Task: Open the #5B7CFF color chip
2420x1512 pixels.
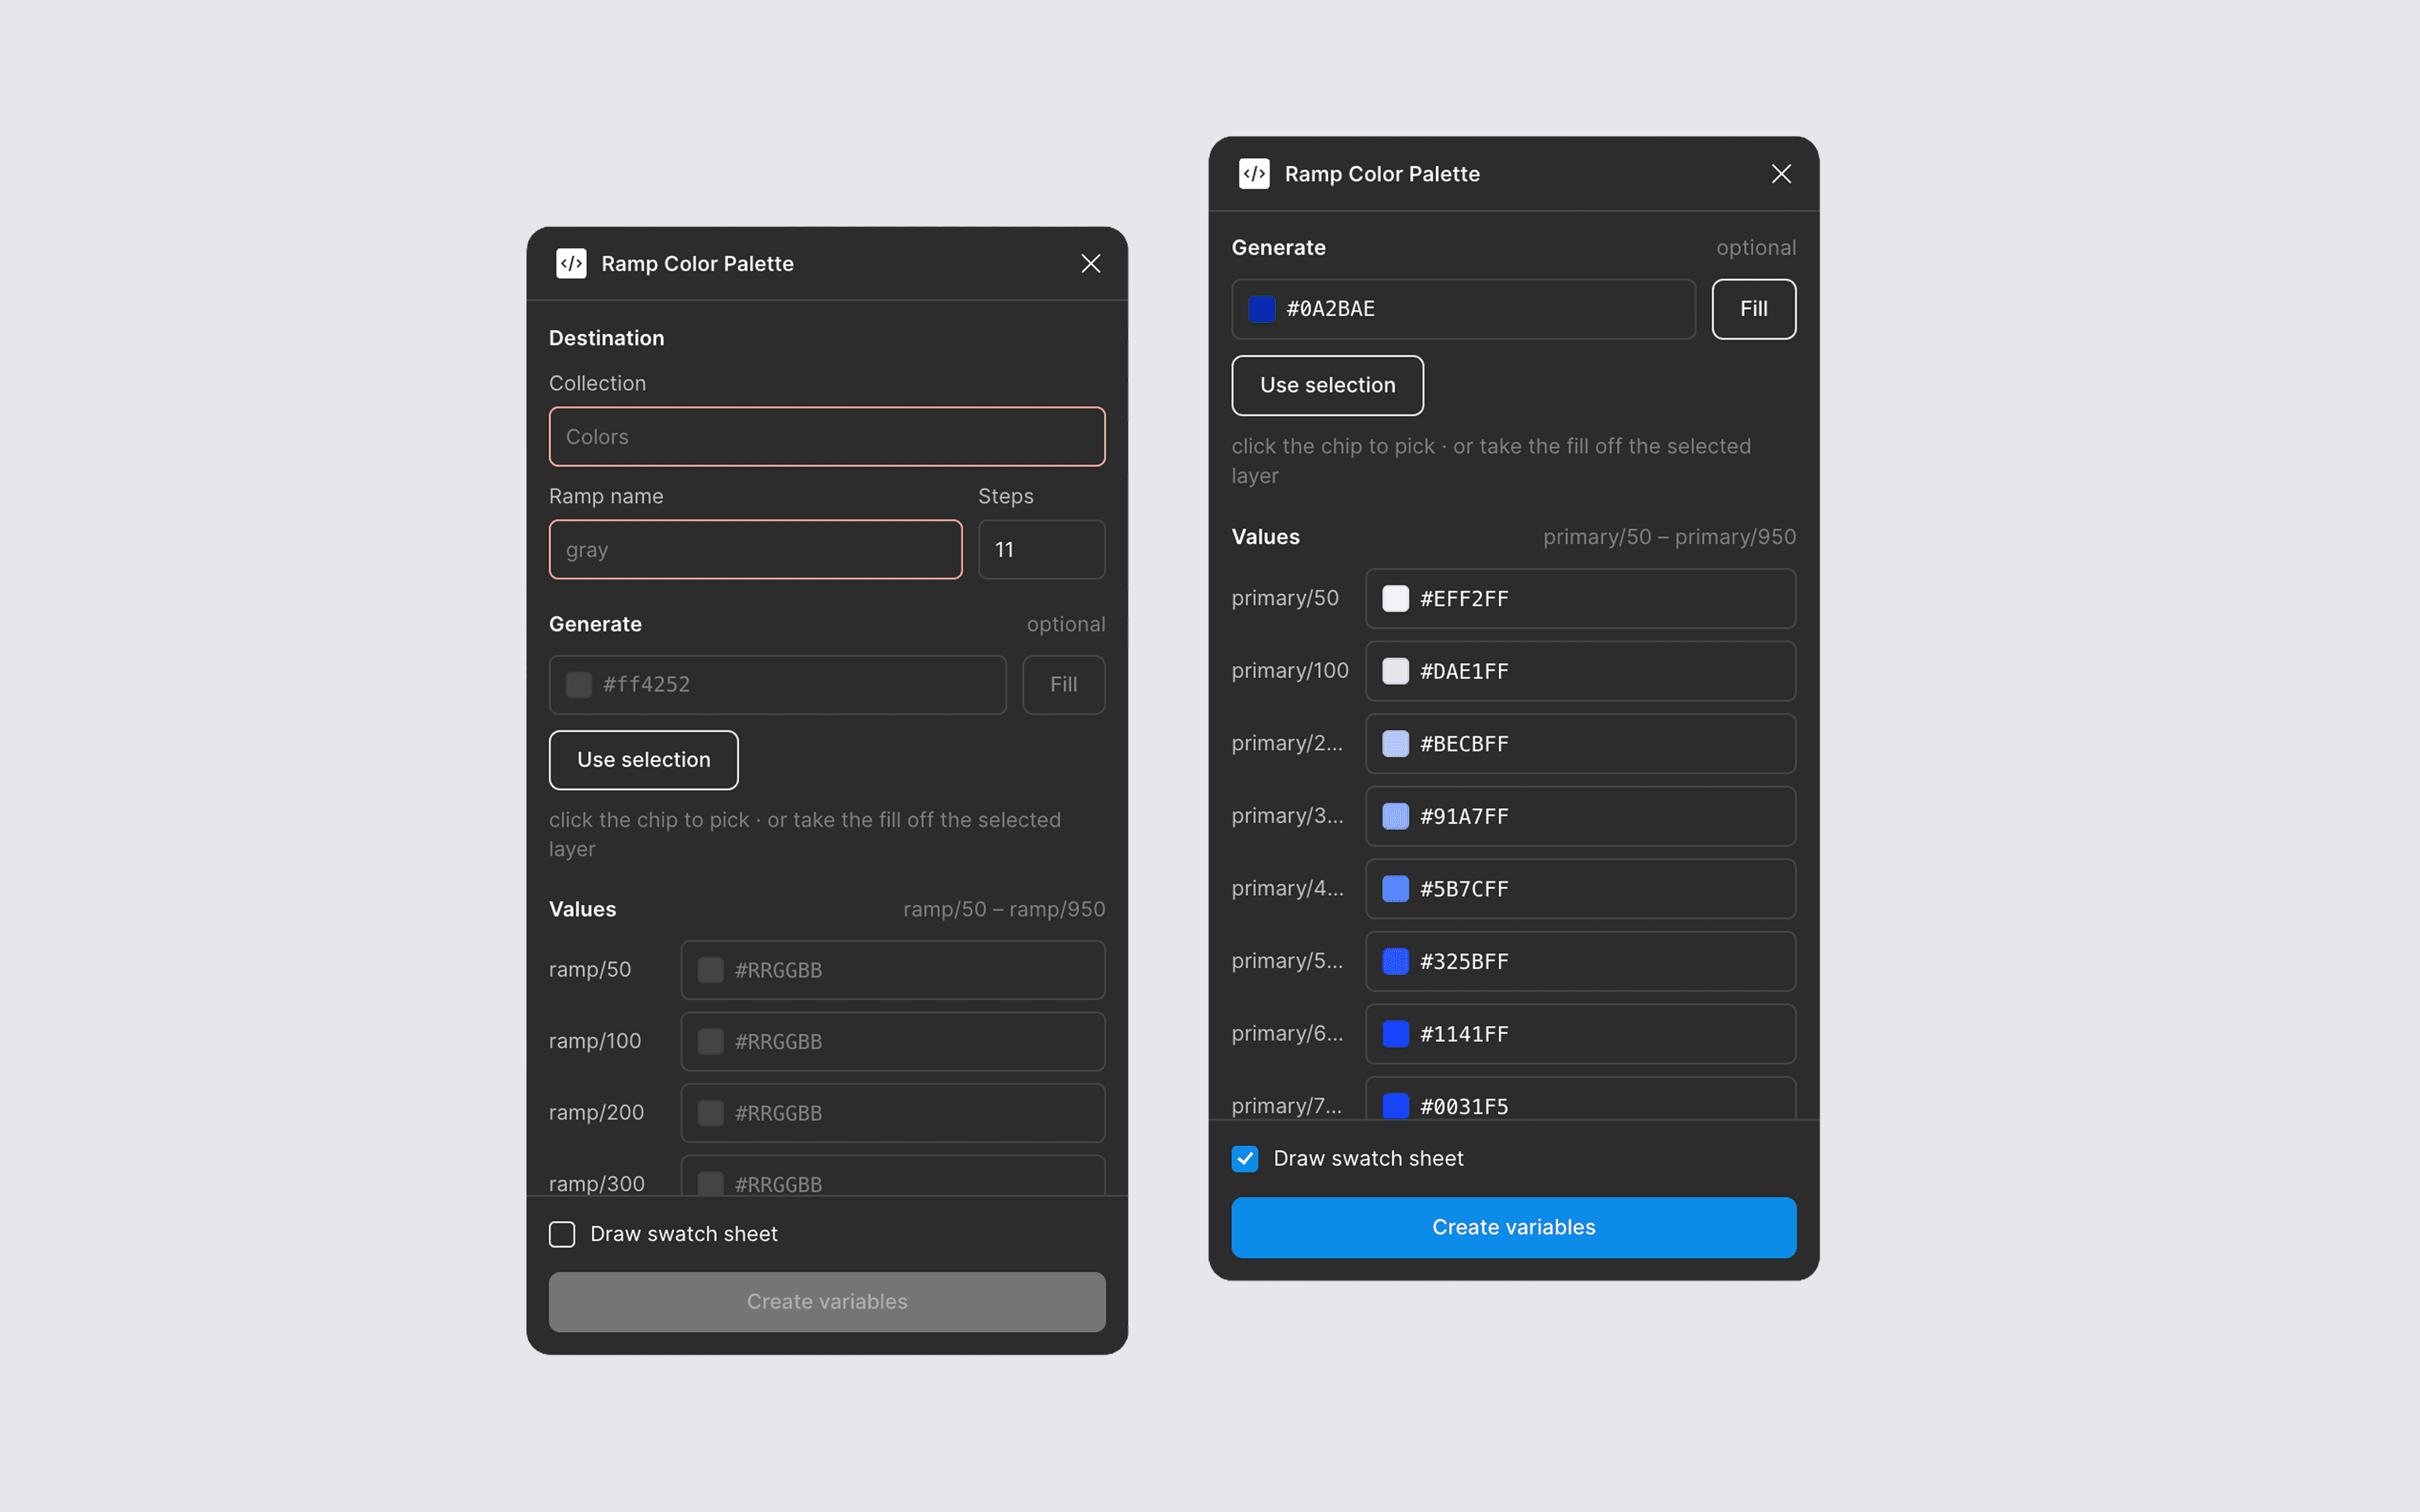Action: click(x=1395, y=889)
